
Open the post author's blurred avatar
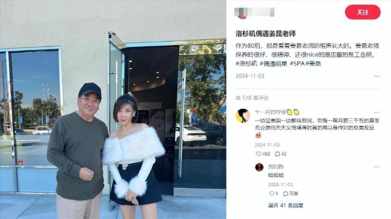[242, 12]
